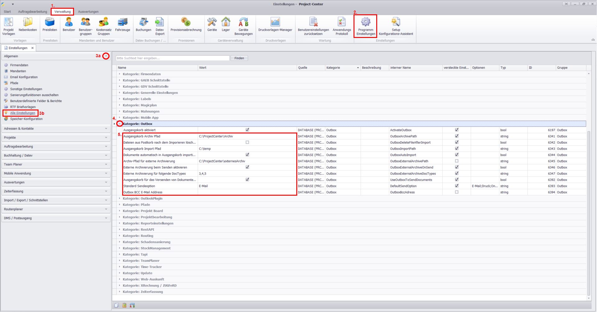This screenshot has width=597, height=312.
Task: Open Programm Einstellungen in the ribbon
Action: [x=365, y=26]
